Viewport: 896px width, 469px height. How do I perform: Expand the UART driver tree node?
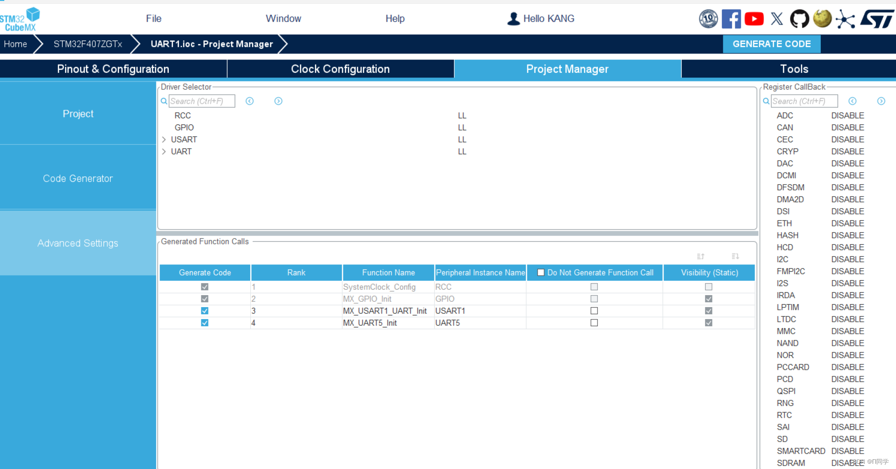click(164, 151)
